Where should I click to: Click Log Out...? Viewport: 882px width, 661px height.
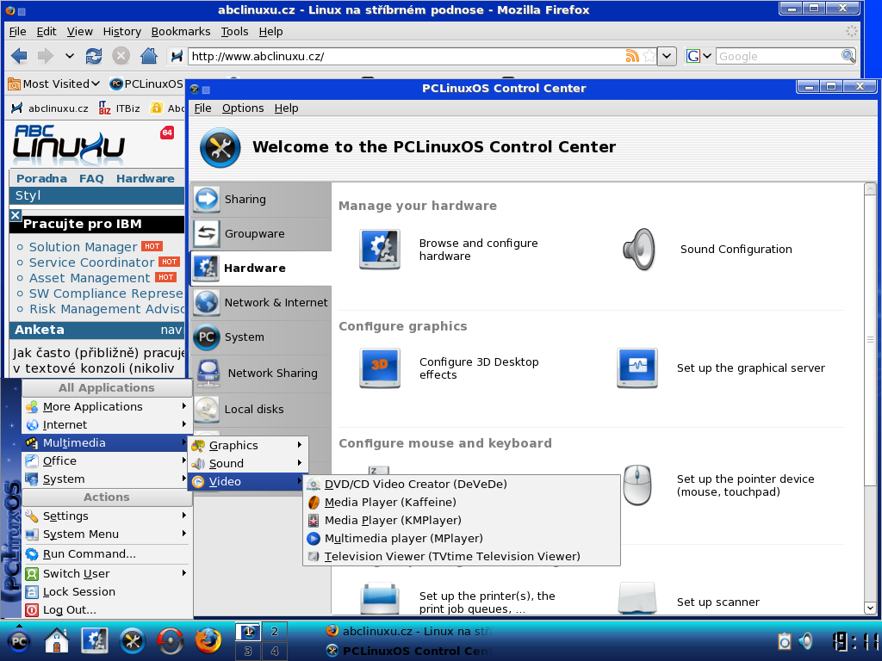click(x=106, y=609)
